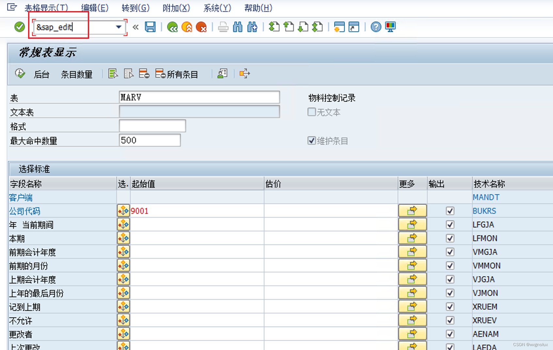Click the red Cancel icon
This screenshot has height=350, width=553.
tap(202, 27)
